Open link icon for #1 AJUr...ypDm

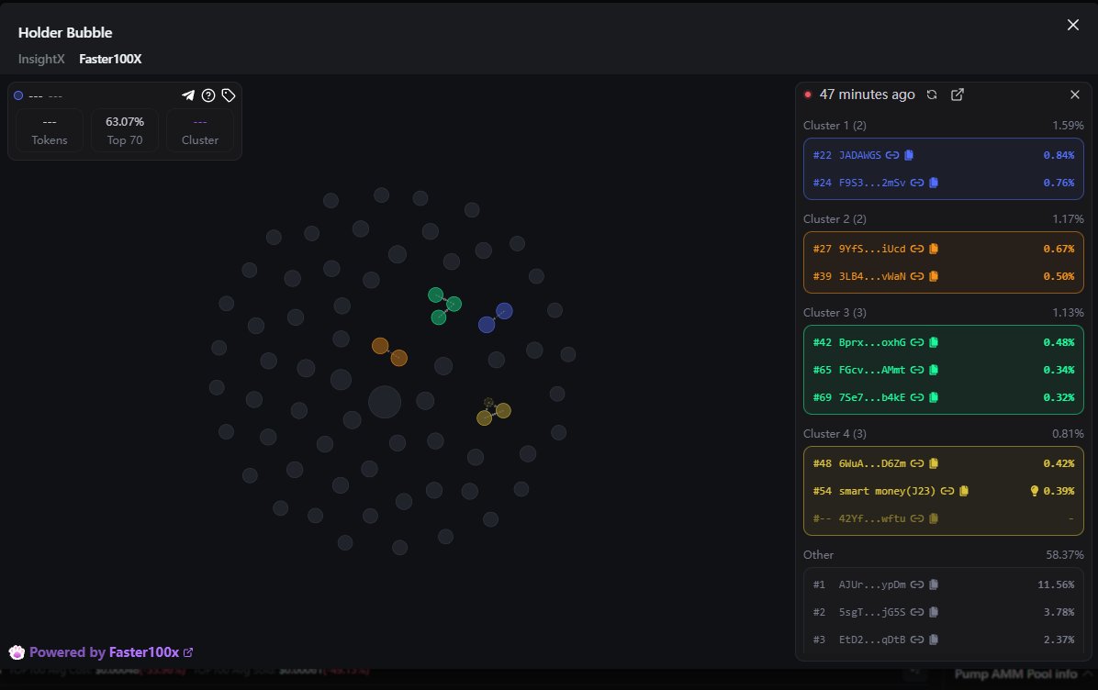tap(916, 584)
